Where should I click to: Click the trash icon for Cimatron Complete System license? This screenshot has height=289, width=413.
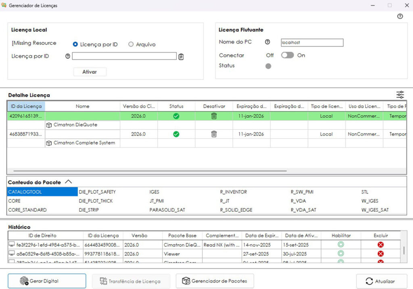214,134
